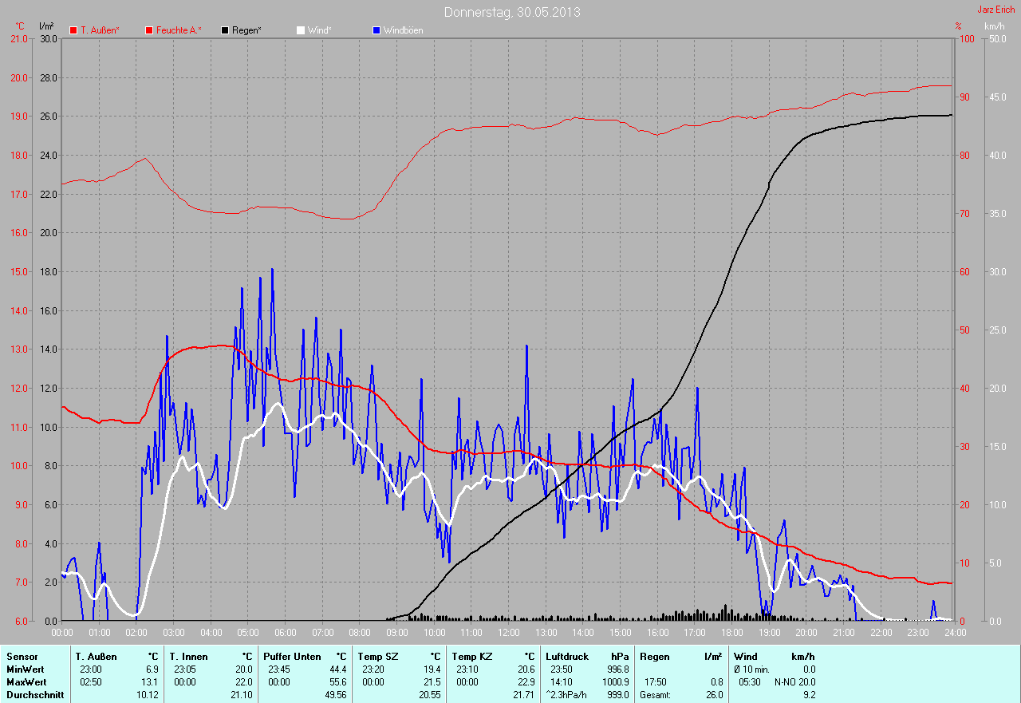Click the red Feuchte A. legend swatch
The height and width of the screenshot is (703, 1021).
click(148, 30)
